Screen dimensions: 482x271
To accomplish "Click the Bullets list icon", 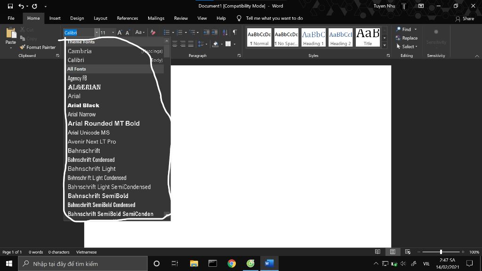I will [167, 32].
